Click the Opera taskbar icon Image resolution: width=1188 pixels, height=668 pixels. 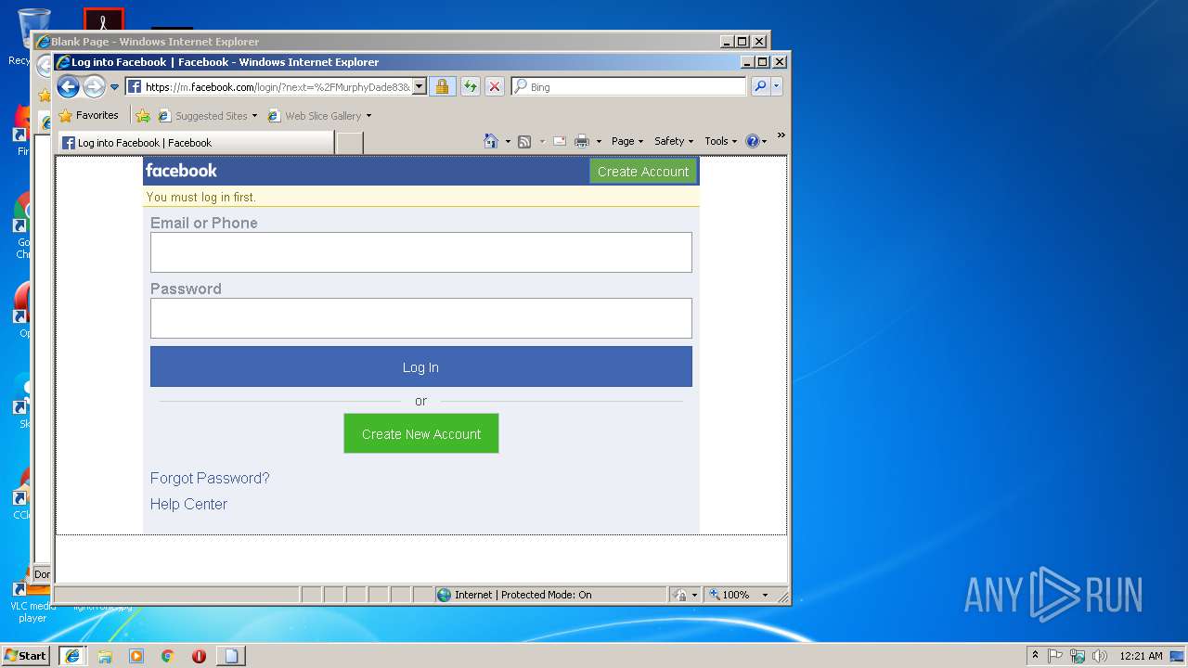click(x=199, y=656)
